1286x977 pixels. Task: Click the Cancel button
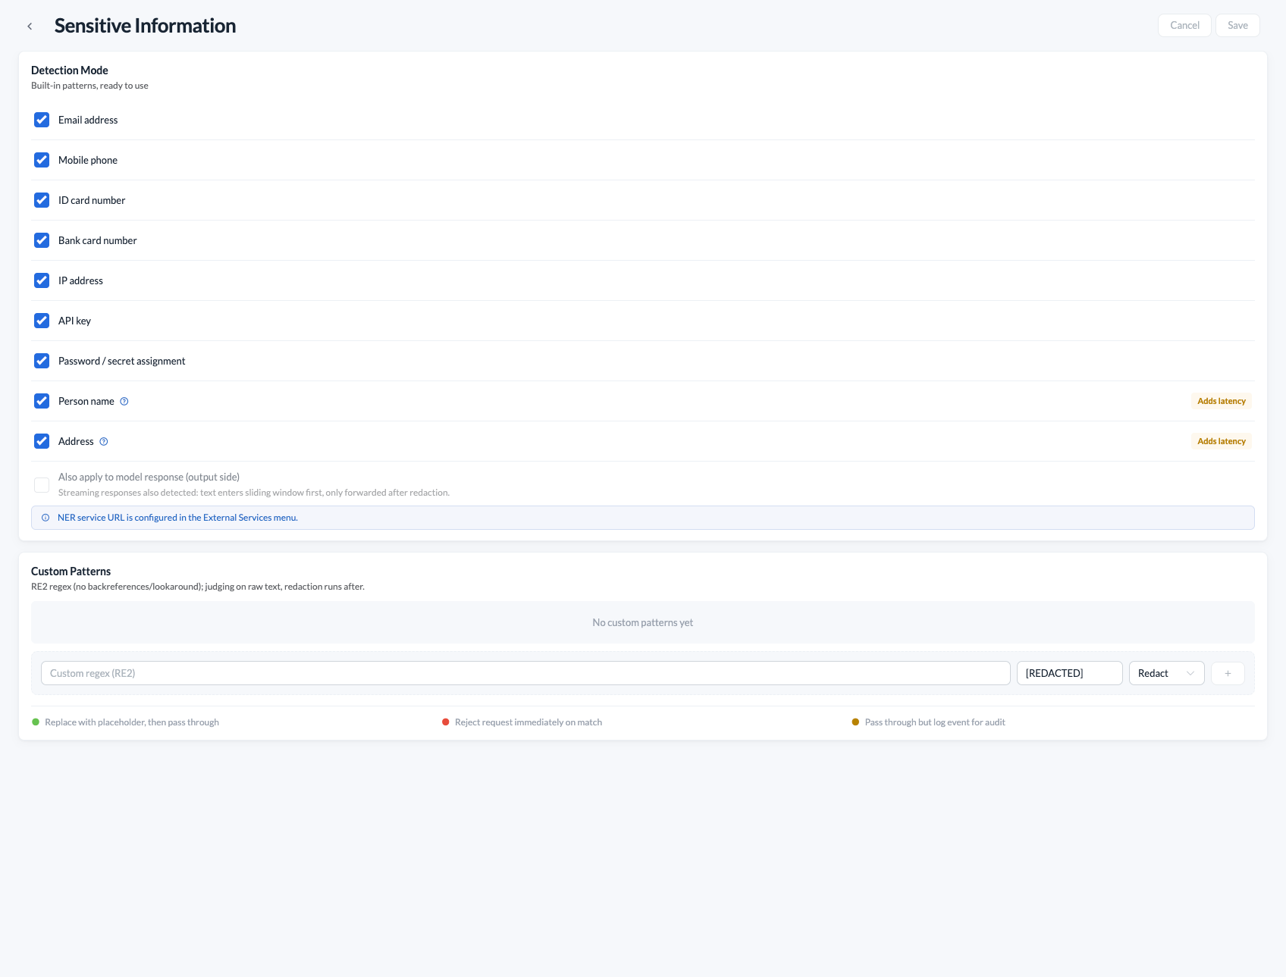tap(1184, 25)
